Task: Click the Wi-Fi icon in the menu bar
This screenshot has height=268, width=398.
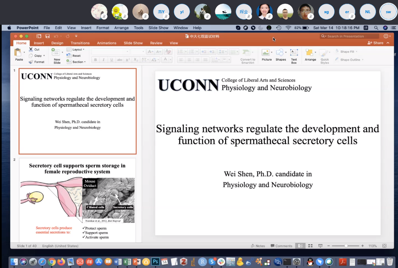Action: pyautogui.click(x=288, y=28)
